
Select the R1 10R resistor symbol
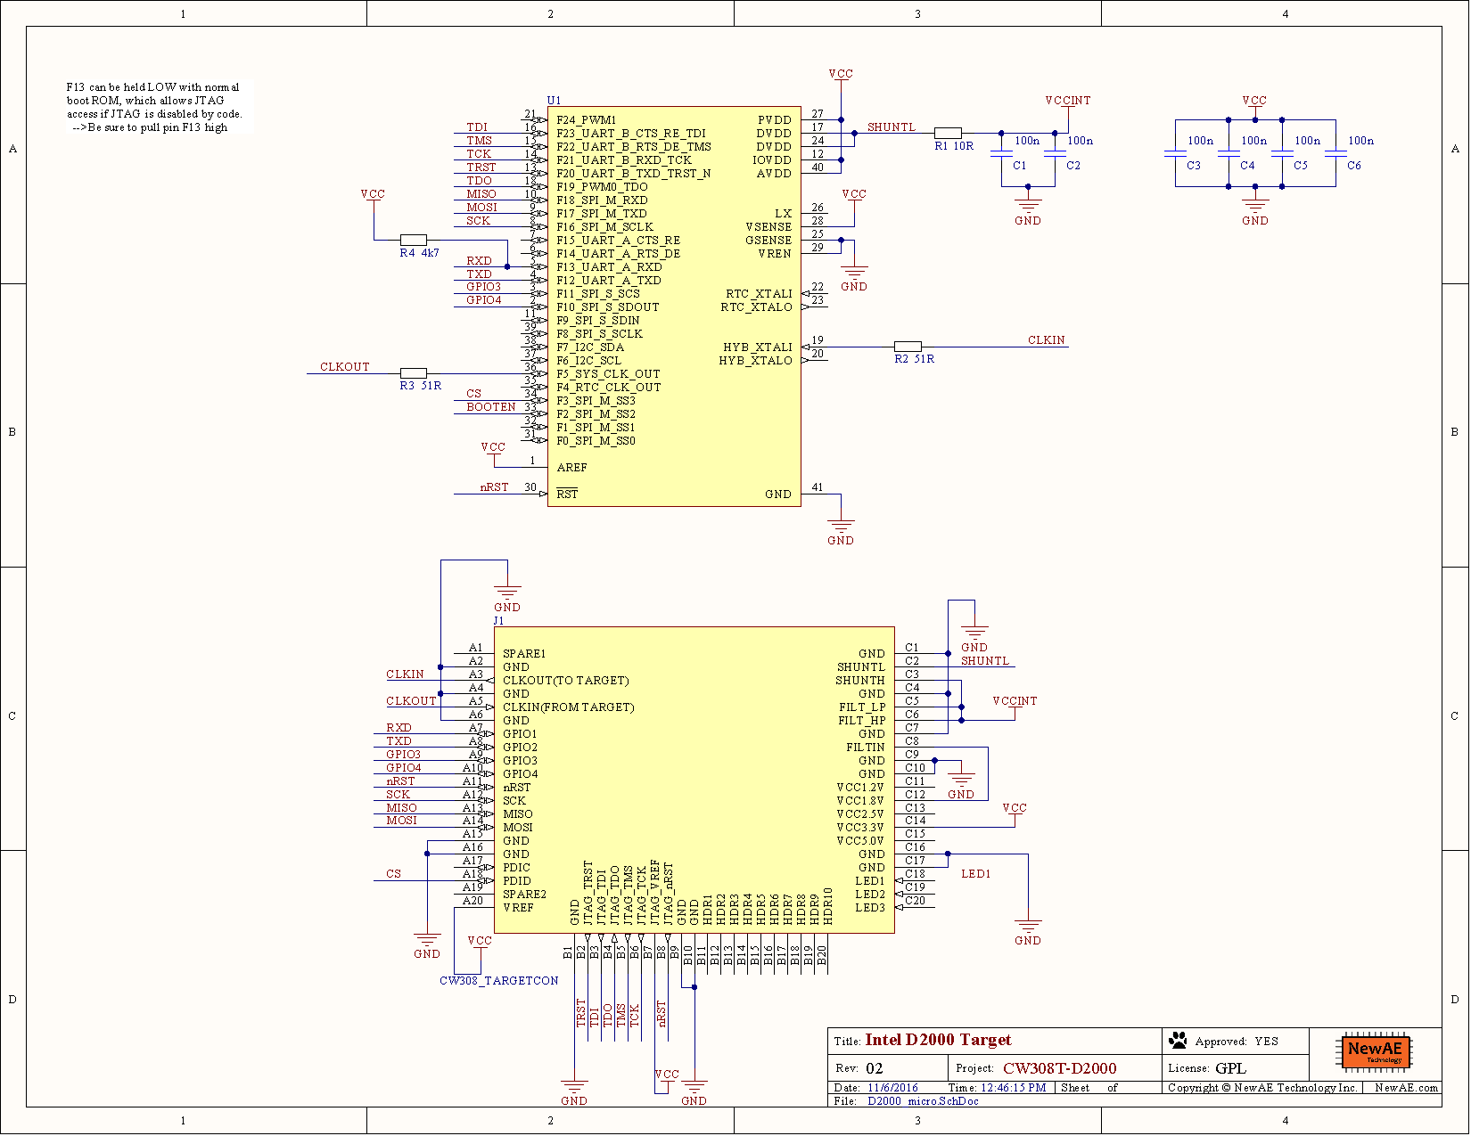[x=948, y=133]
